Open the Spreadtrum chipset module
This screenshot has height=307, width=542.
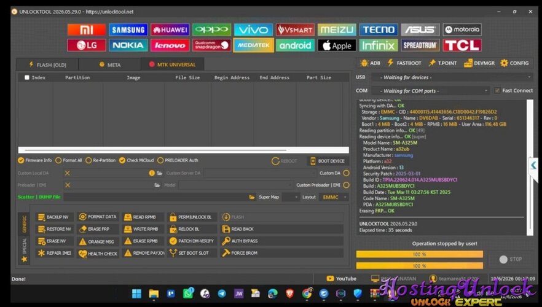[x=420, y=45]
